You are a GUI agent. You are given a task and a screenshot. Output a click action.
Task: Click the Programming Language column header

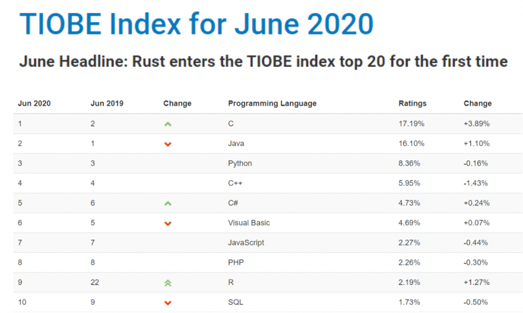[272, 103]
